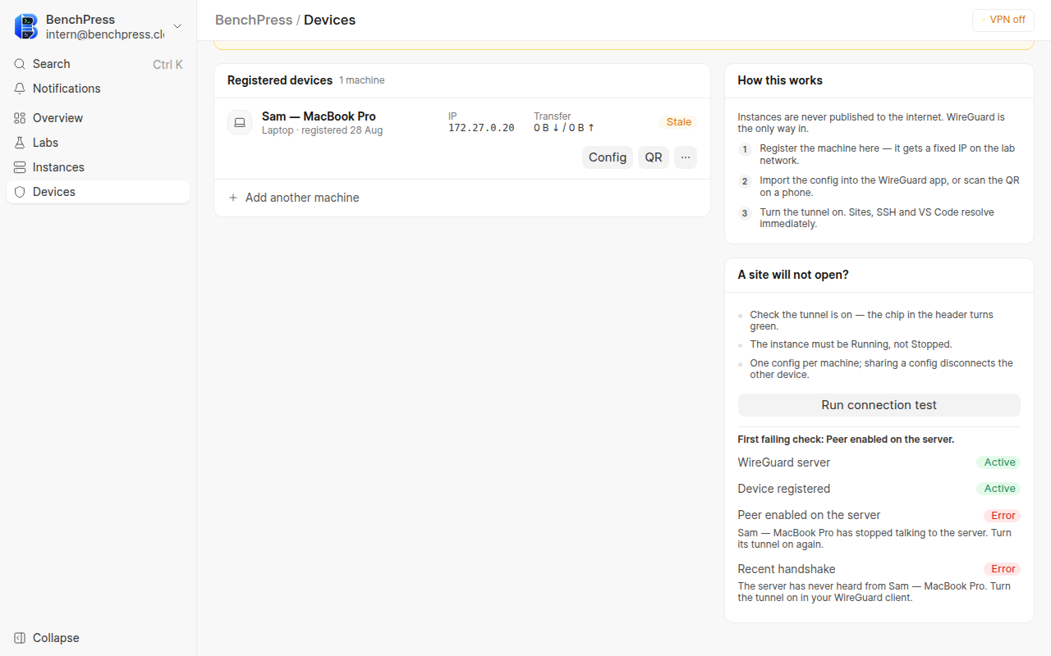The height and width of the screenshot is (656, 1051).
Task: Click the Collapse sidebar icon
Action: [x=20, y=638]
